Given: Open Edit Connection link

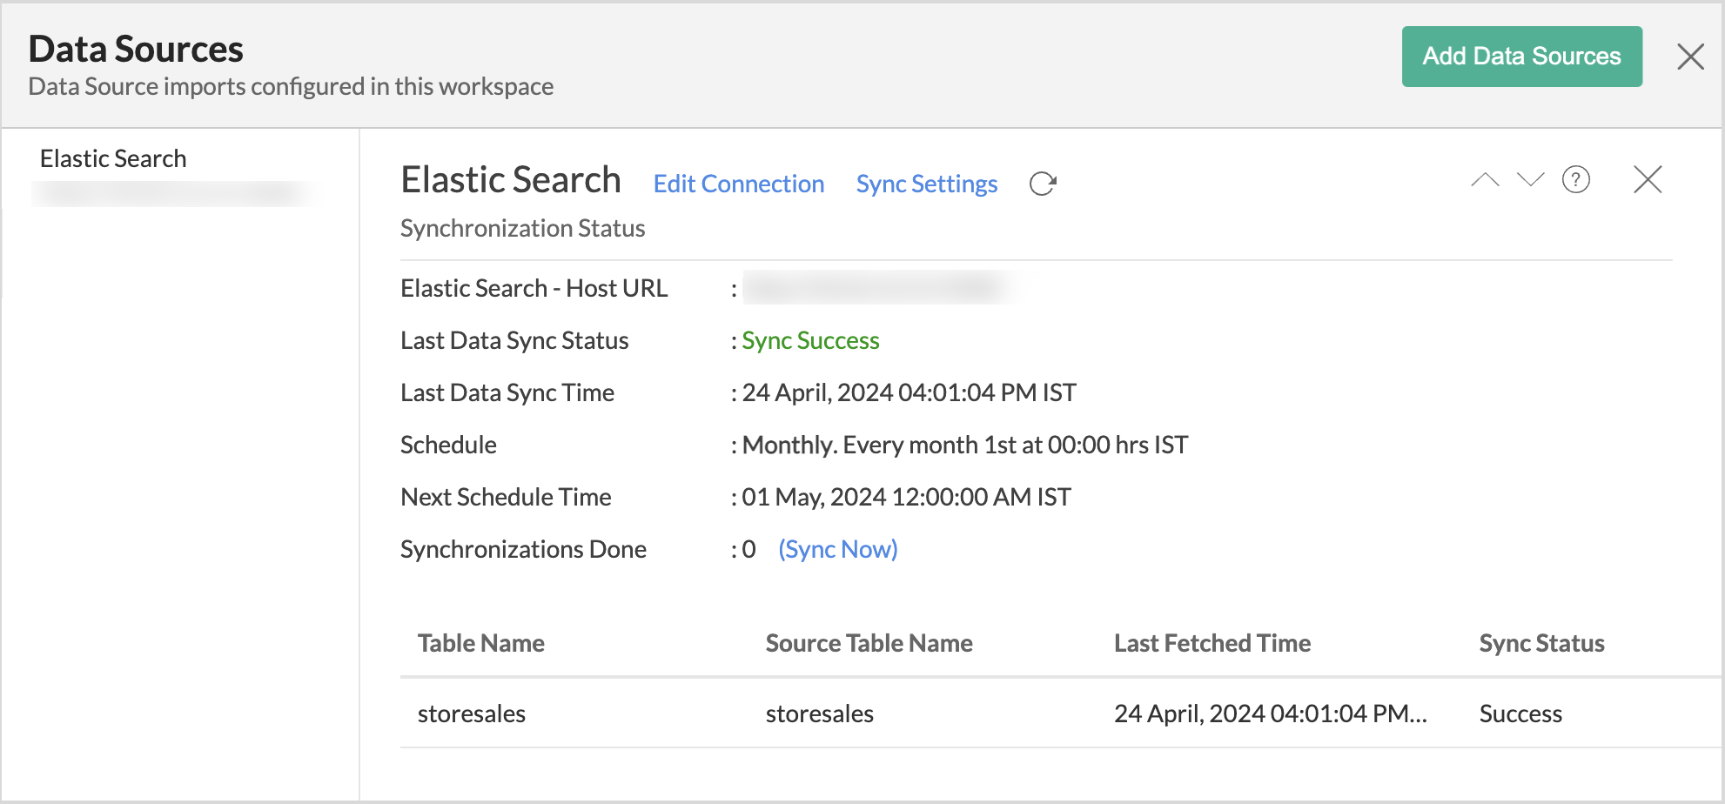Looking at the screenshot, I should (x=738, y=184).
